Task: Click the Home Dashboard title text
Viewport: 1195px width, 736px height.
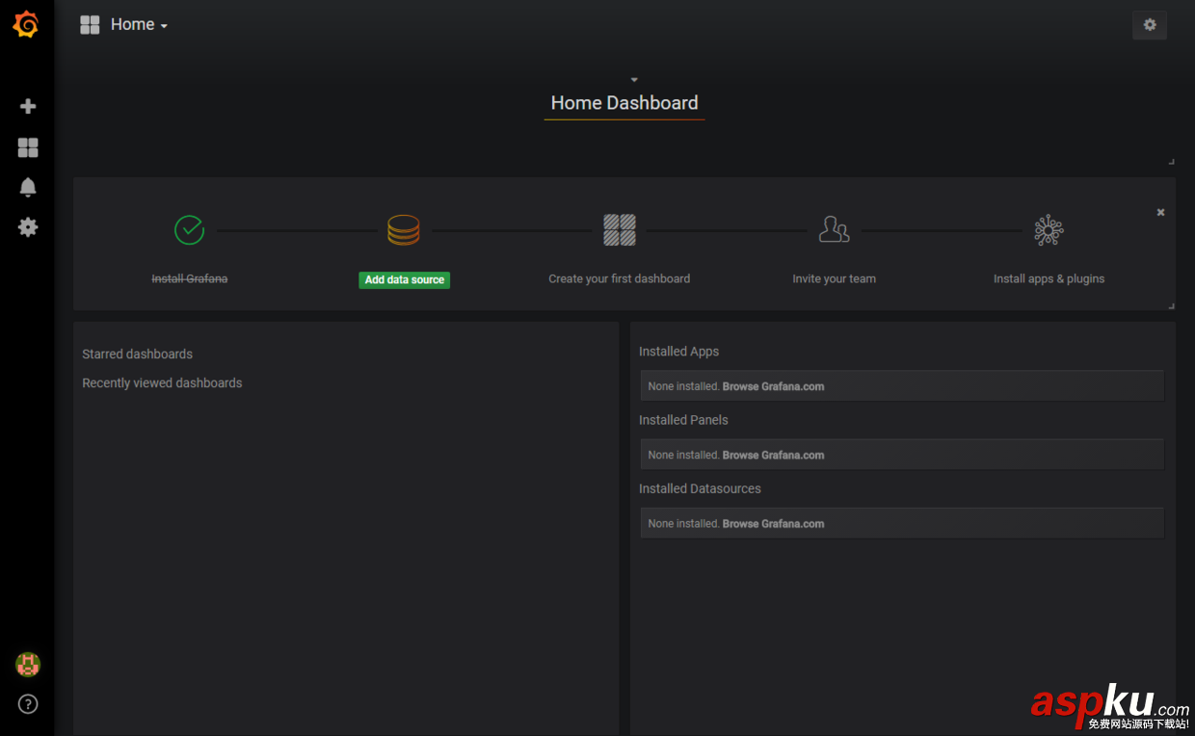Action: pos(624,103)
